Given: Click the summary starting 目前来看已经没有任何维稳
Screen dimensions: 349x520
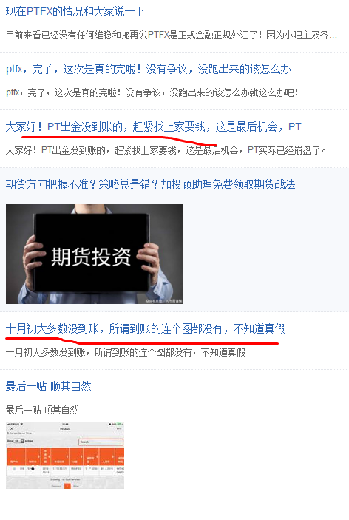Looking at the screenshot, I should click(x=172, y=35).
